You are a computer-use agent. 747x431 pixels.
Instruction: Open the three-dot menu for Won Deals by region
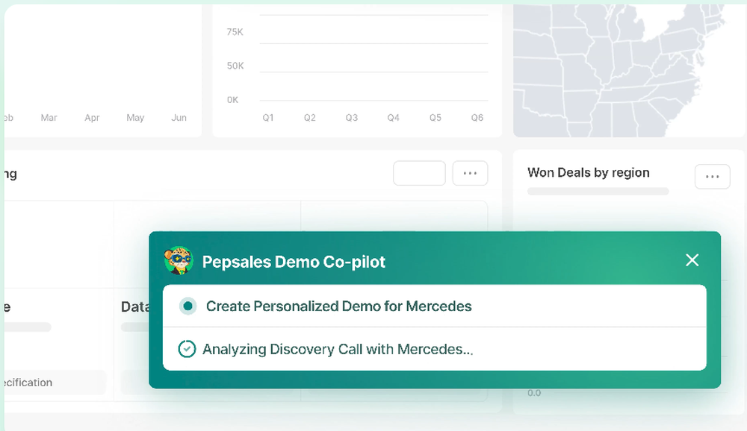(712, 177)
